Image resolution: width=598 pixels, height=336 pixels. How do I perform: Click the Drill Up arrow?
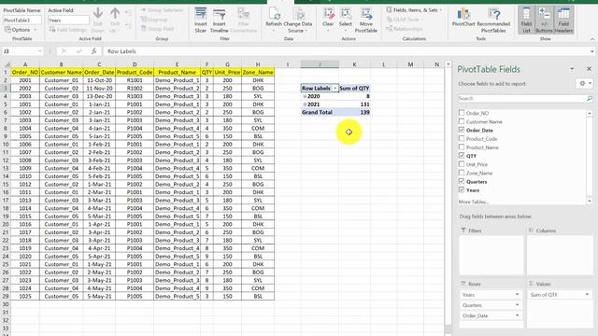click(x=115, y=14)
